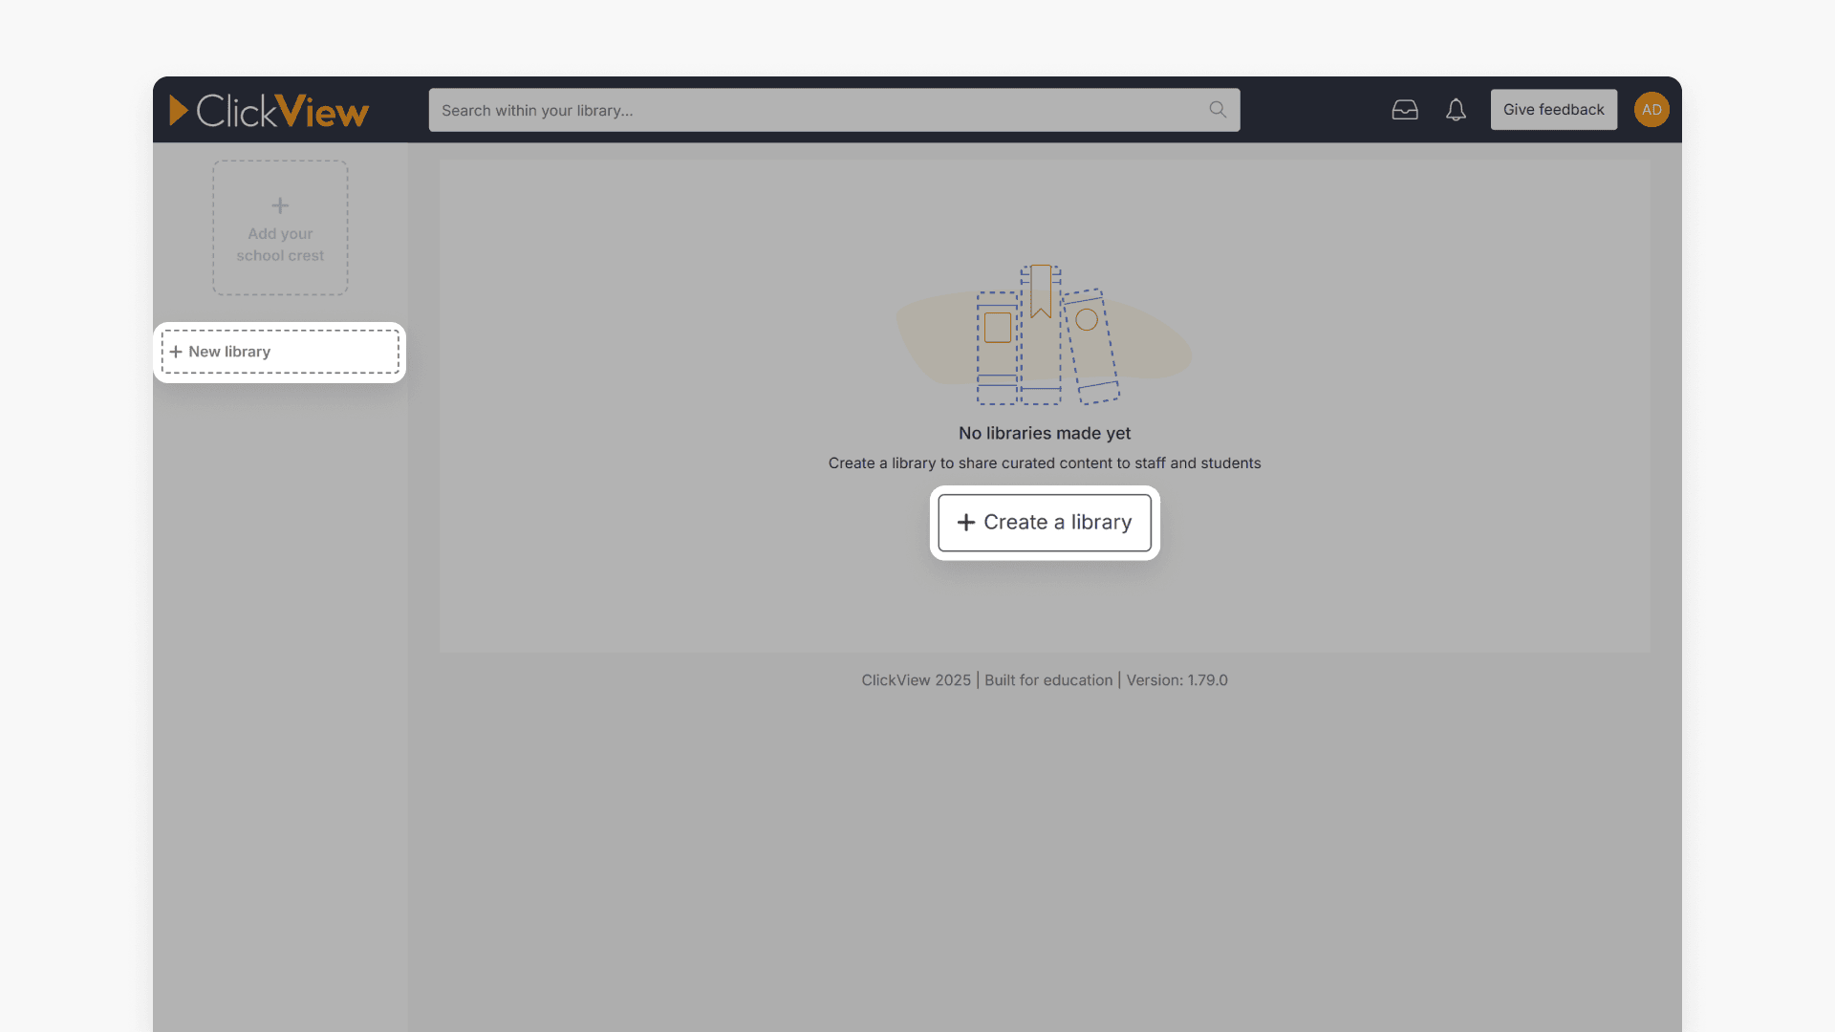Viewport: 1835px width, 1032px height.
Task: Click the orange circle in the books illustration
Action: pyautogui.click(x=1086, y=319)
